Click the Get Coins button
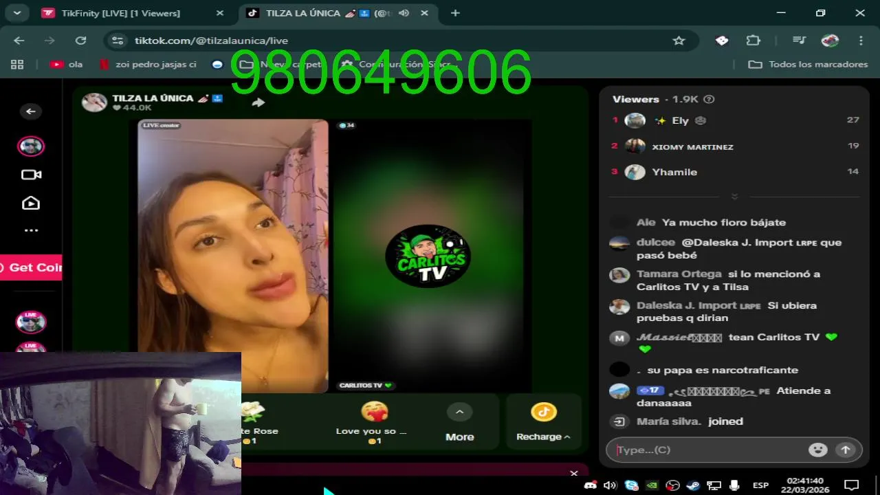This screenshot has height=495, width=880. 31,267
